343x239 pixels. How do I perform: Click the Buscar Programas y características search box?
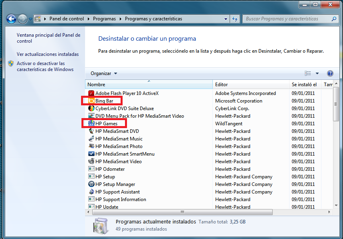(287, 19)
